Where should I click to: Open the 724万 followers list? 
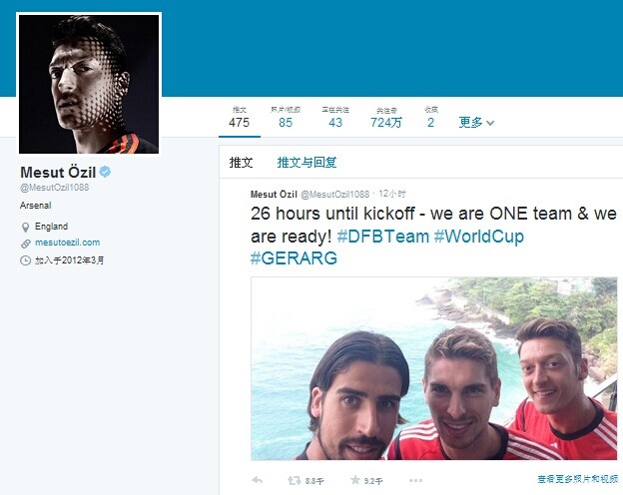385,118
